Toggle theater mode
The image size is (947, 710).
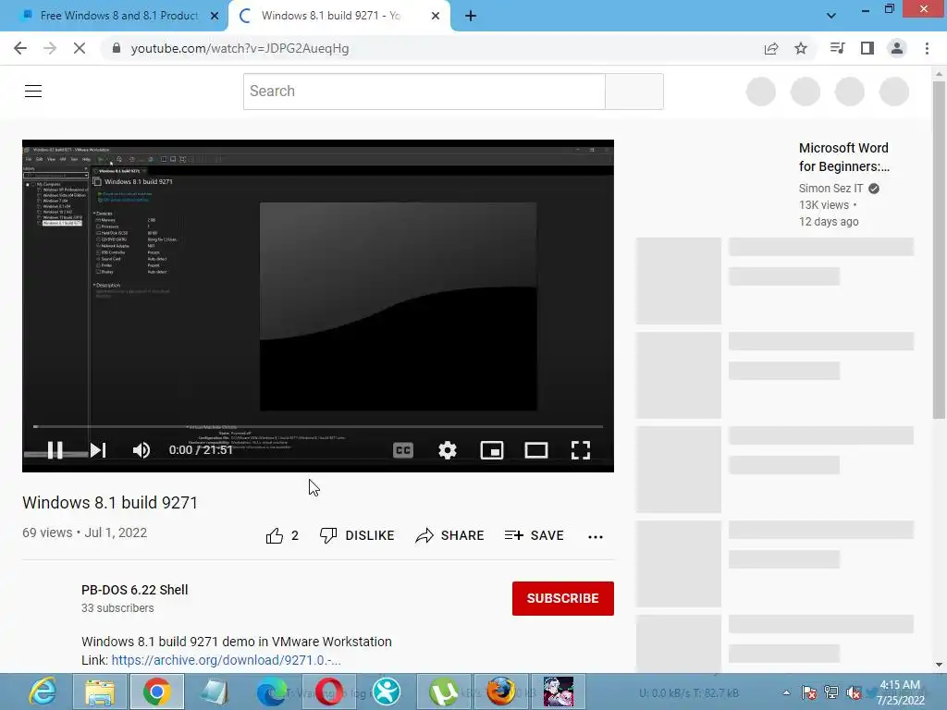536,450
